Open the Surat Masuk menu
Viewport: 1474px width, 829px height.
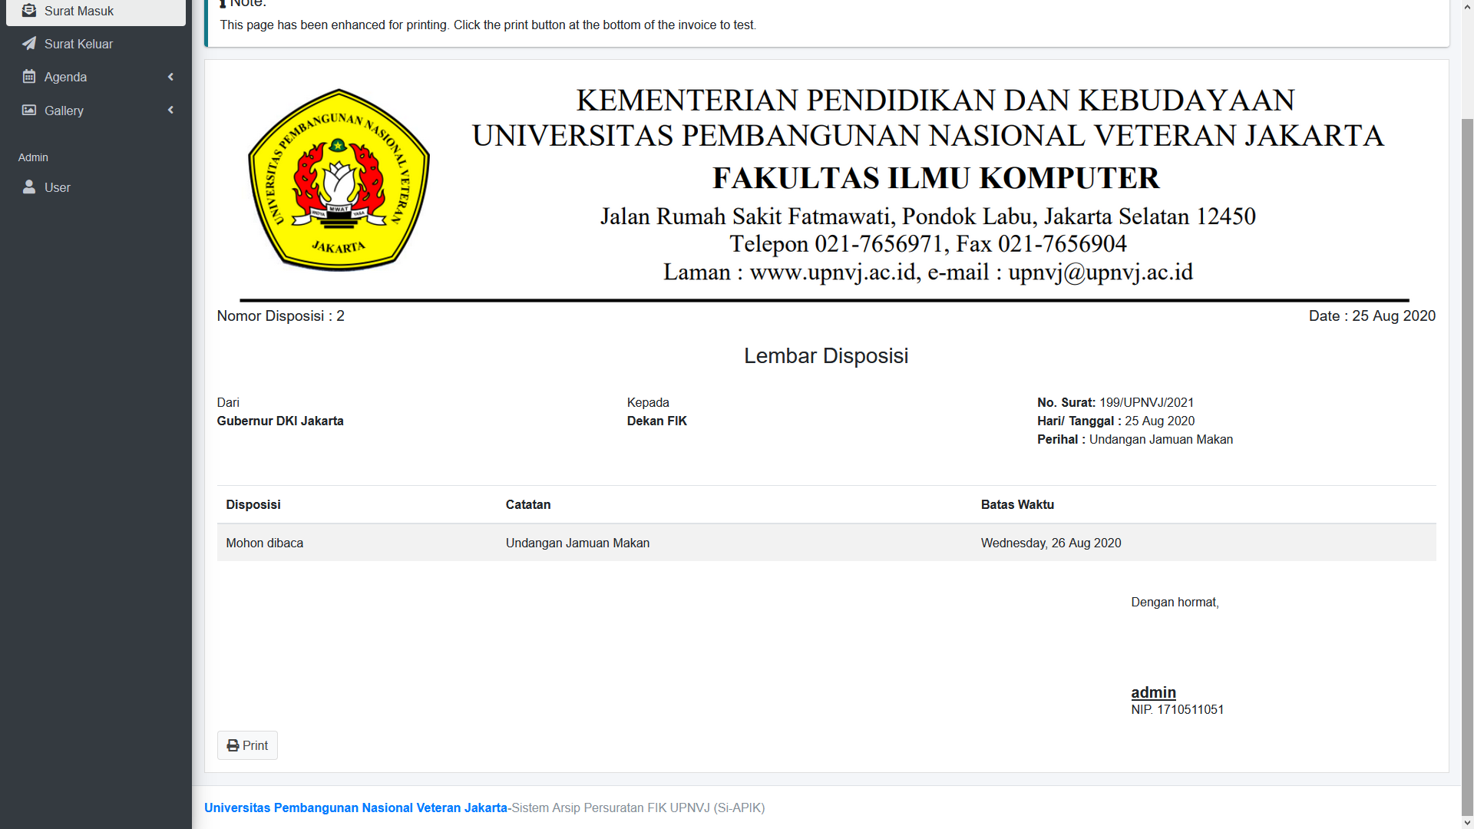click(96, 12)
